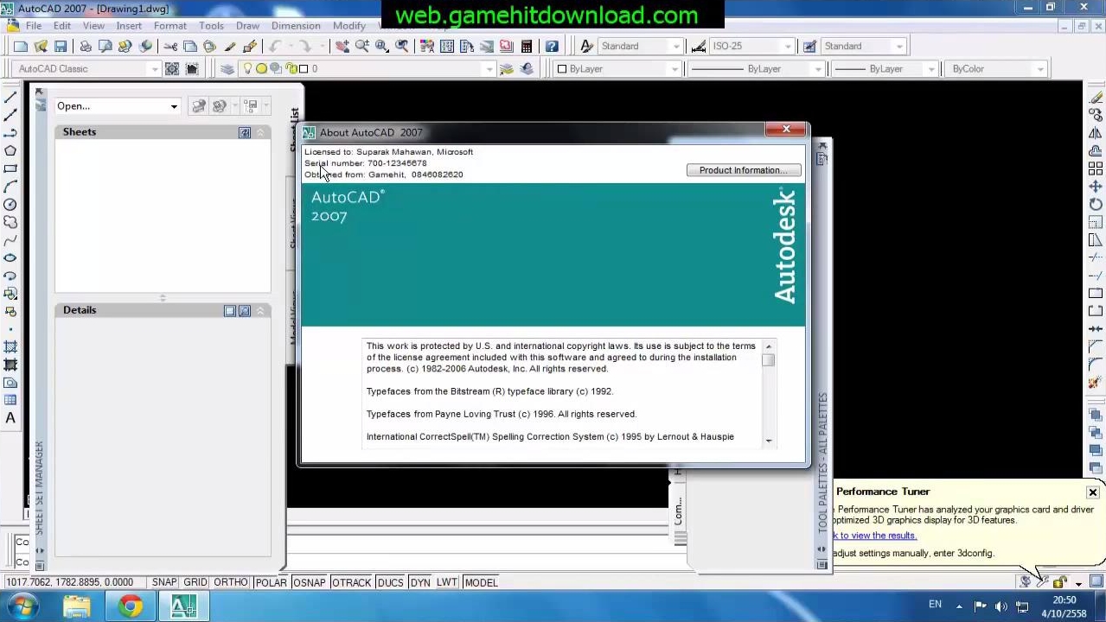
Task: Toggle ORTHO mode in status bar
Action: (231, 582)
